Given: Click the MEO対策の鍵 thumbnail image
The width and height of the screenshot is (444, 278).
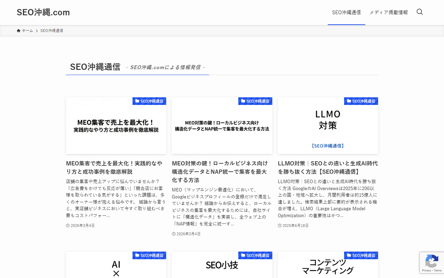Looking at the screenshot, I should [222, 129].
